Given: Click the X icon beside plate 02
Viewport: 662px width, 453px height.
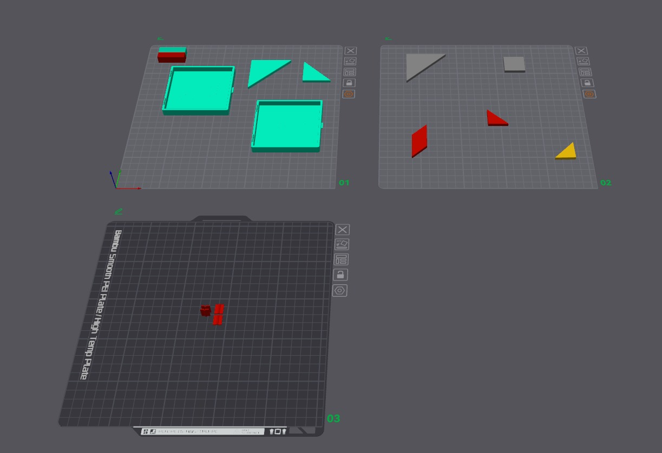Looking at the screenshot, I should [x=581, y=50].
